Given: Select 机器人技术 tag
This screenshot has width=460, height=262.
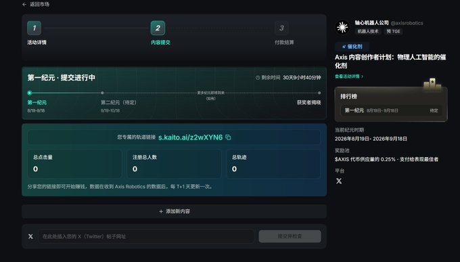Looking at the screenshot, I should pyautogui.click(x=368, y=31).
